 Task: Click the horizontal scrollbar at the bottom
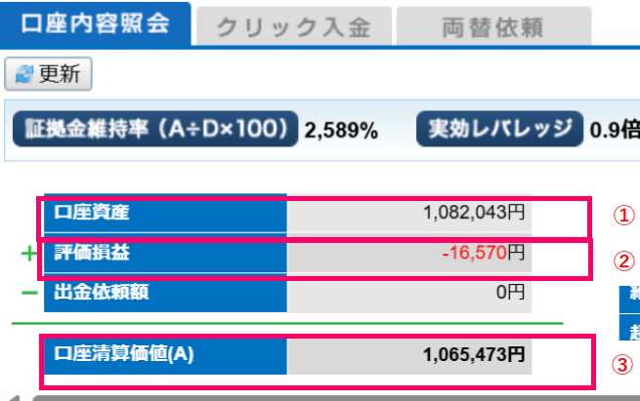(332, 397)
